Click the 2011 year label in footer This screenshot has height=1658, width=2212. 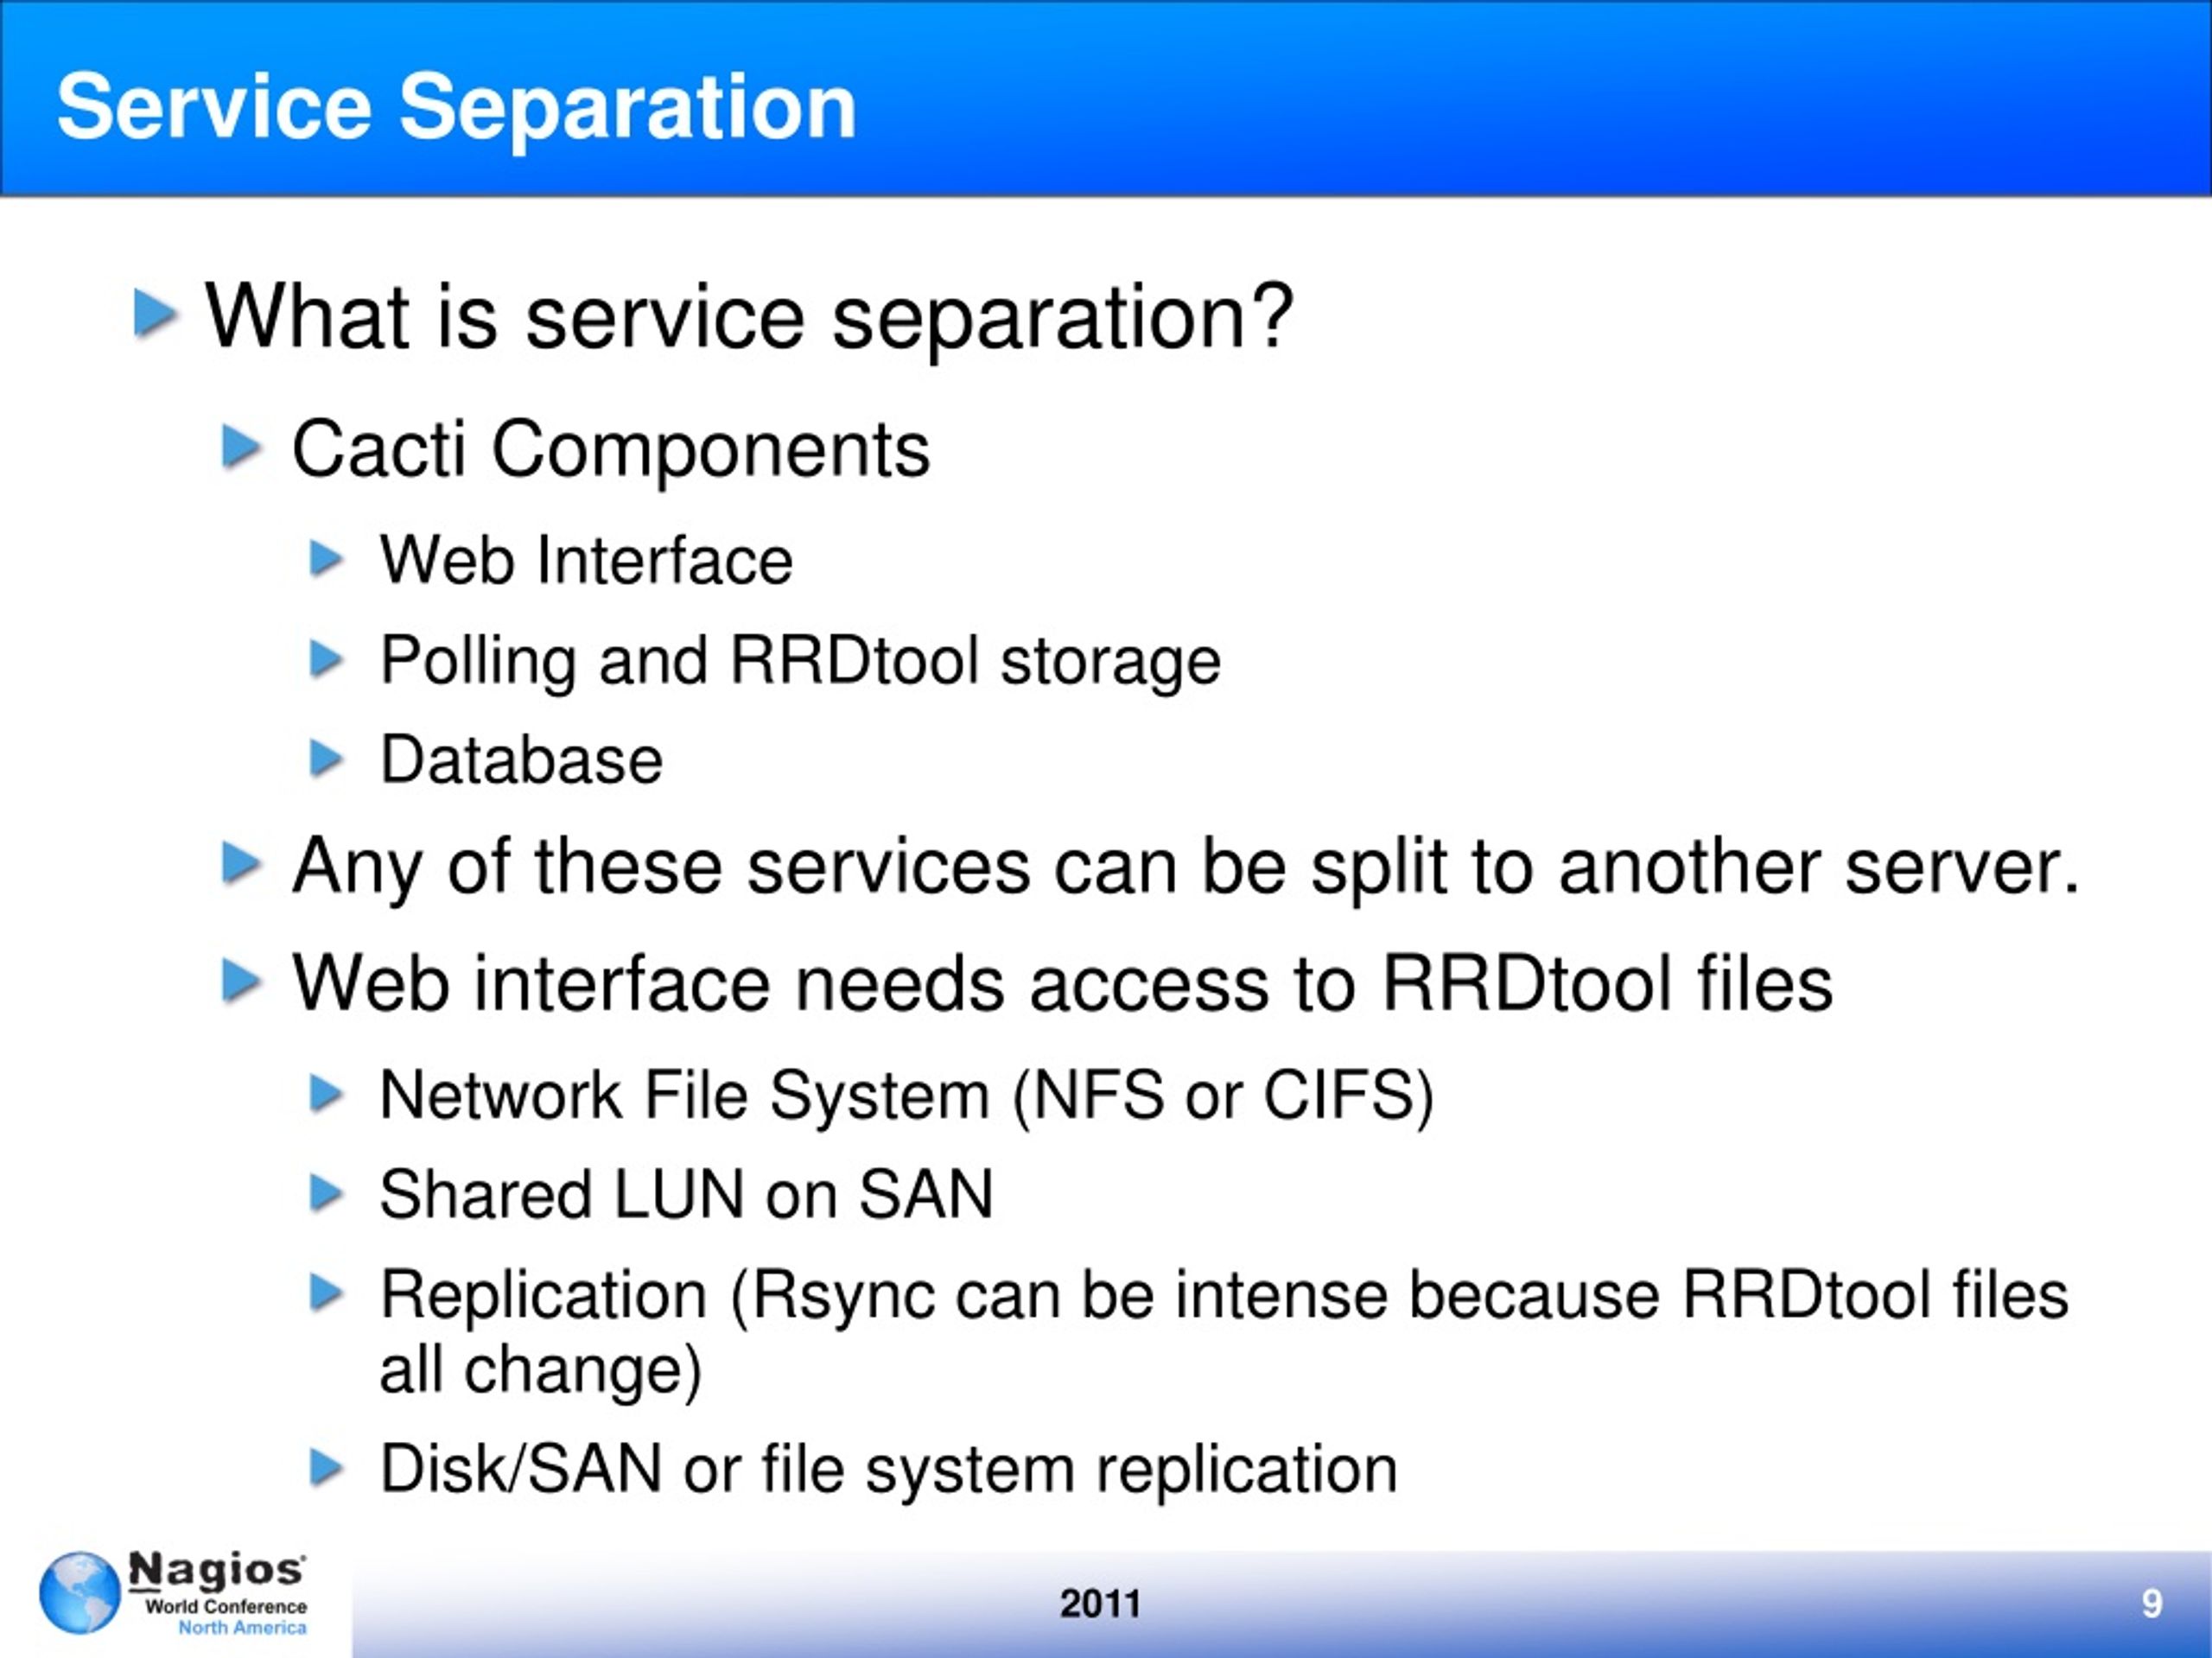tap(1100, 1603)
